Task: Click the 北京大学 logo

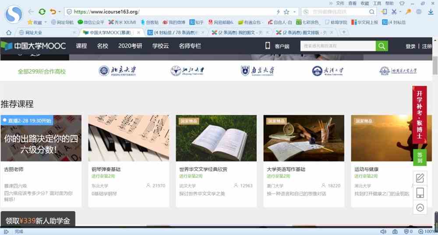Action: click(x=117, y=71)
